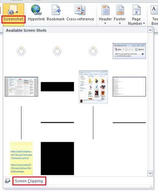
Task: Click the Bookmark icon
Action: 56,10
